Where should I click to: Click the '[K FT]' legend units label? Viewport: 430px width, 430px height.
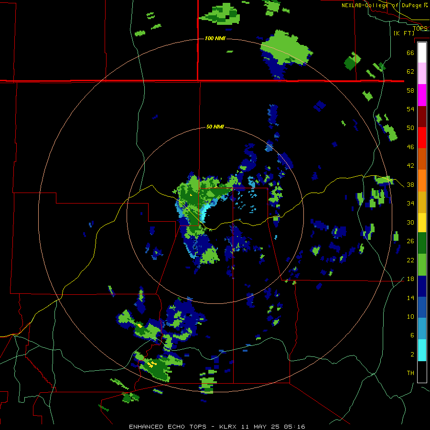pyautogui.click(x=404, y=33)
